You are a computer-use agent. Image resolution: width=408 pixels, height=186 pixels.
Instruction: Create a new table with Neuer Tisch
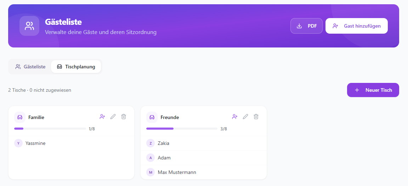[x=373, y=90]
